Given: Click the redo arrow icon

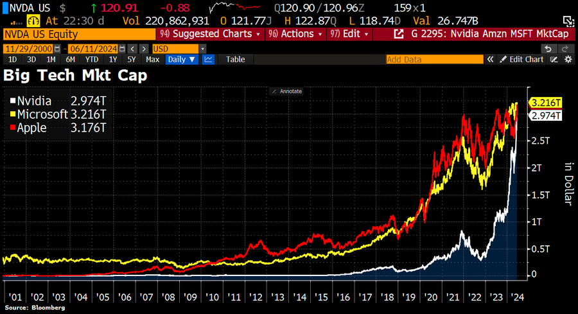Looking at the screenshot, I should pyautogui.click(x=565, y=49).
